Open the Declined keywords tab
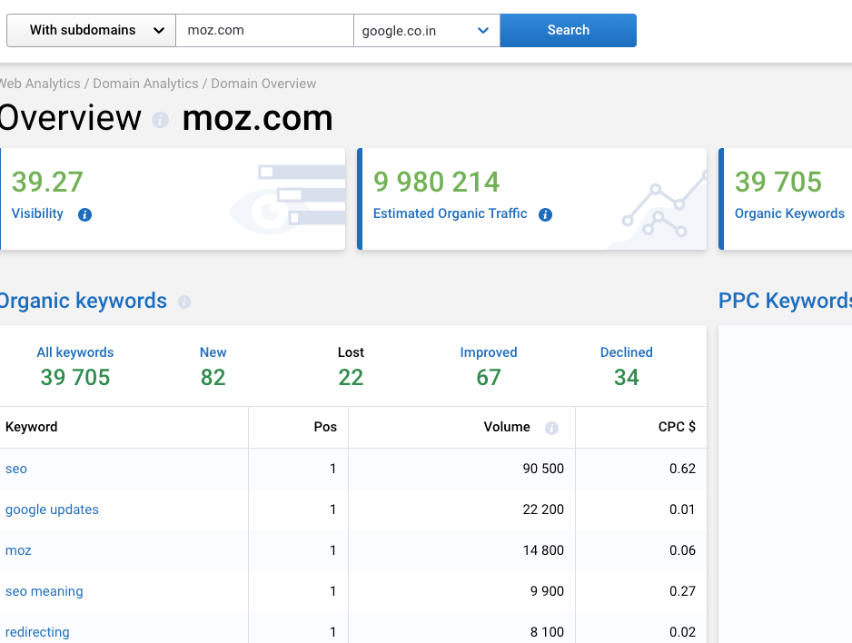Viewport: 852px width, 643px height. [x=626, y=366]
